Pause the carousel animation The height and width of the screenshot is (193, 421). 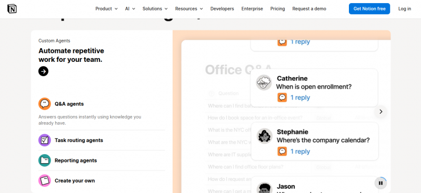coord(380,184)
